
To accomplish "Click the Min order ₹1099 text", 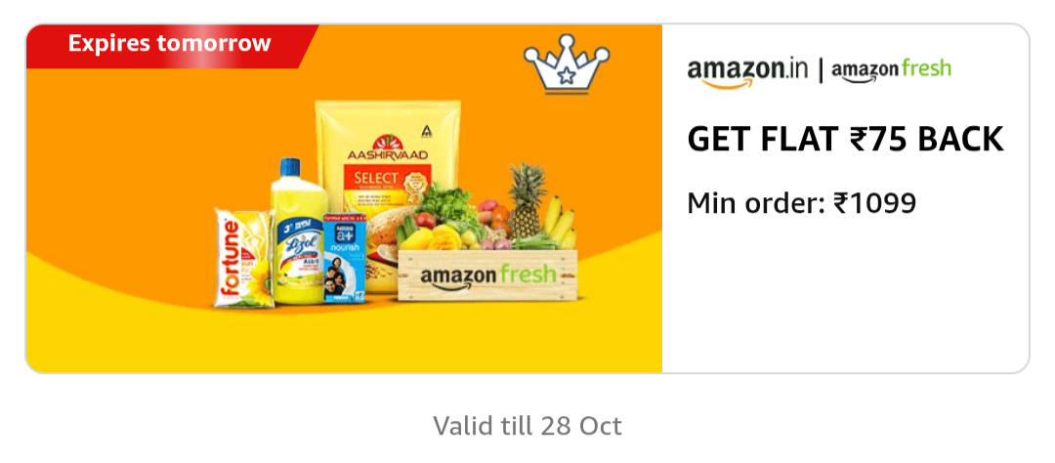I will point(801,202).
